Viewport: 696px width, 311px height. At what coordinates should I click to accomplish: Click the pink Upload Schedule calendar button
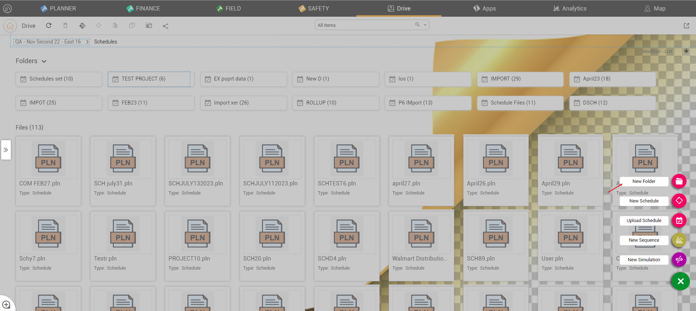679,220
